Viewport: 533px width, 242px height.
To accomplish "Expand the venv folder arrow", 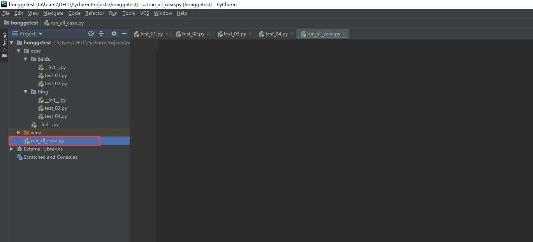I will tap(18, 133).
